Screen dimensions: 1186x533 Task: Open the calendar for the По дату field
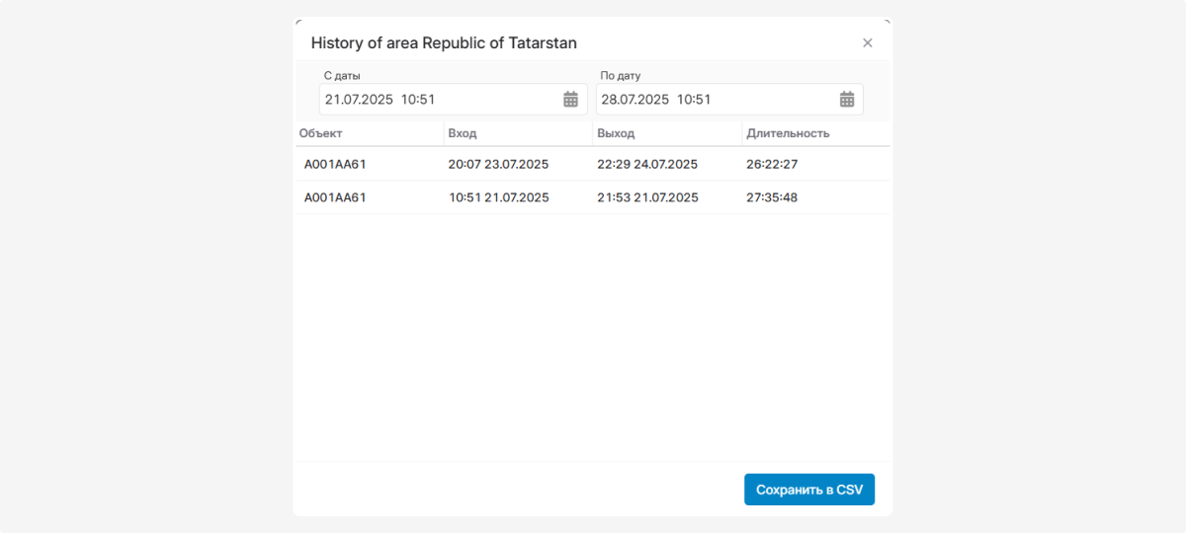click(x=847, y=99)
